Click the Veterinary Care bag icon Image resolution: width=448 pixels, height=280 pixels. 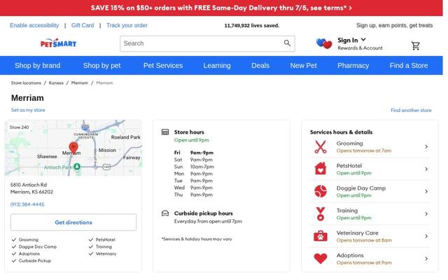click(x=321, y=236)
